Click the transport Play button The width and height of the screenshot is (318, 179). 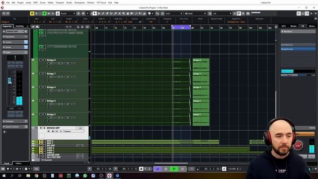[x=174, y=169]
